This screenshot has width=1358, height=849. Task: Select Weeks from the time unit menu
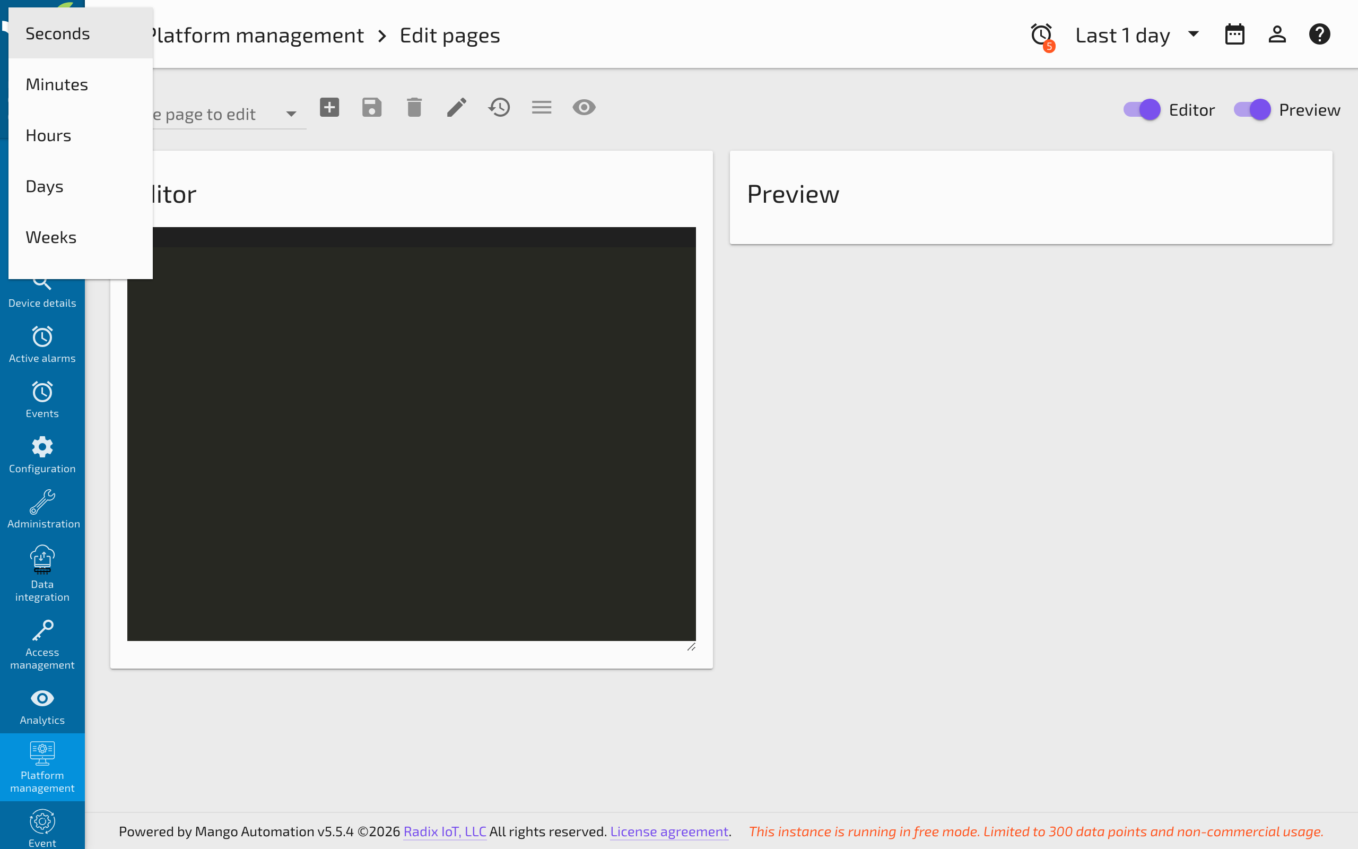click(x=51, y=237)
